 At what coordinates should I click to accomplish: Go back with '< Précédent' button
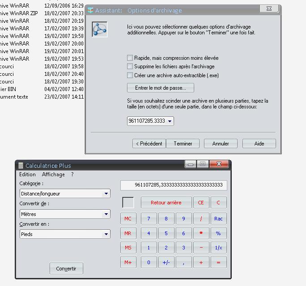click(x=149, y=144)
